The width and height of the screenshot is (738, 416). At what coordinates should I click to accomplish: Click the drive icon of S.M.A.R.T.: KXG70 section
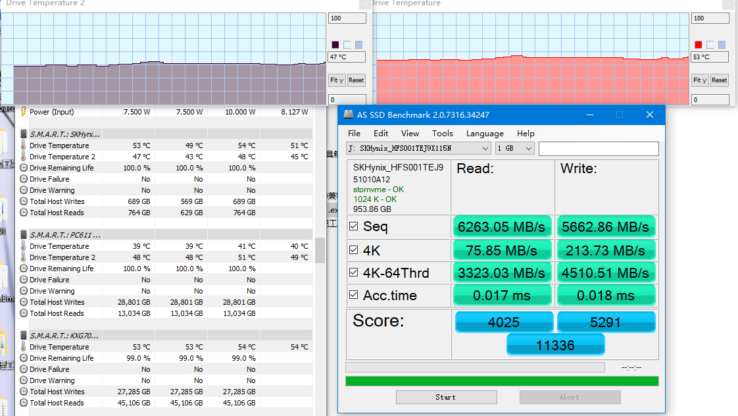pos(24,336)
